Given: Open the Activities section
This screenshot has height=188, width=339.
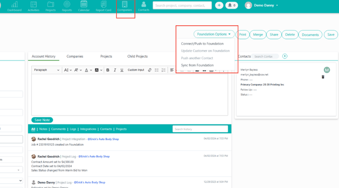Looking at the screenshot, I should point(33,6).
